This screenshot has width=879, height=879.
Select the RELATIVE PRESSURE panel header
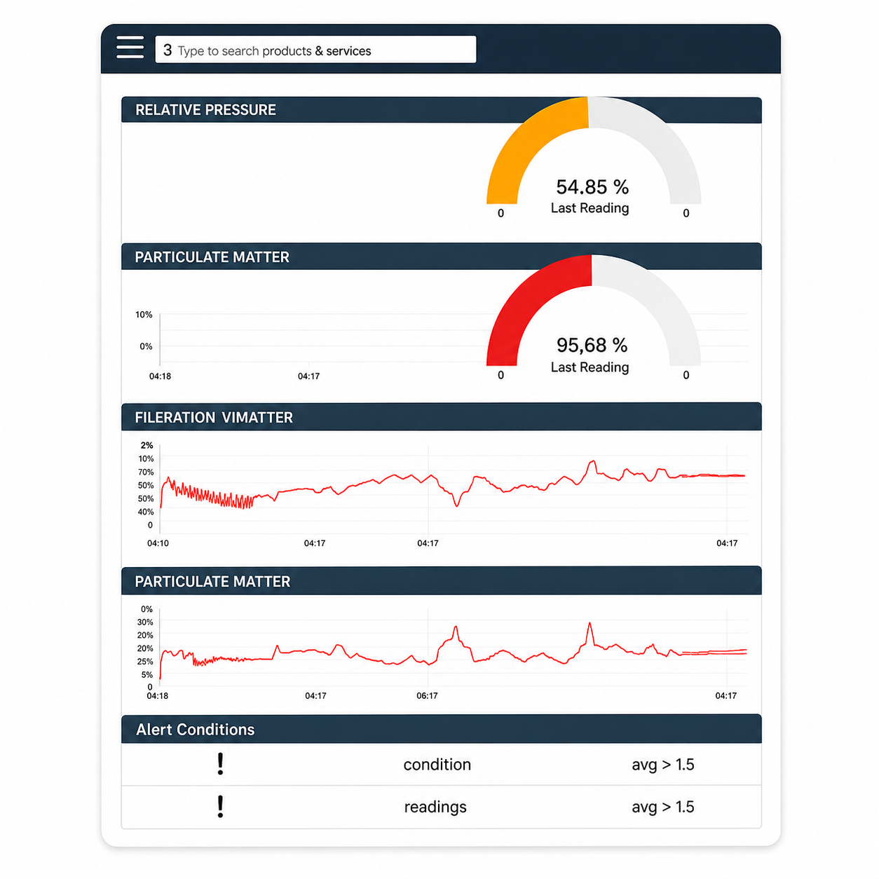click(x=442, y=110)
